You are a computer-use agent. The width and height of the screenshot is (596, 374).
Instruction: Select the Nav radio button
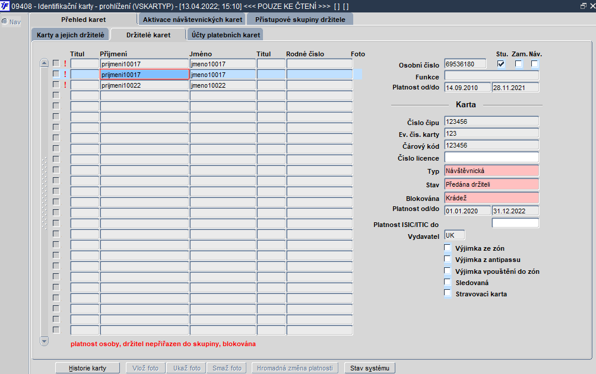[5, 22]
